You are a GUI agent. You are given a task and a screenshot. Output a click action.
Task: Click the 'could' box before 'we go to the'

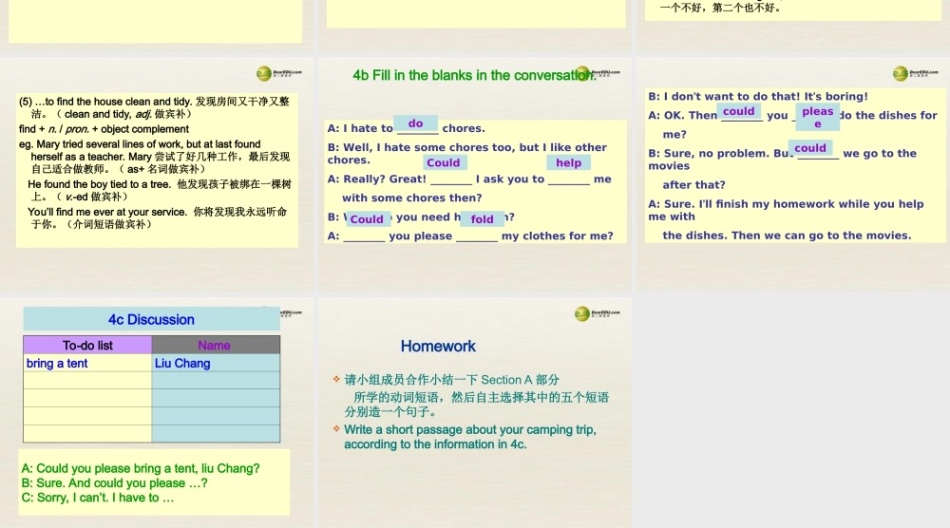point(810,148)
